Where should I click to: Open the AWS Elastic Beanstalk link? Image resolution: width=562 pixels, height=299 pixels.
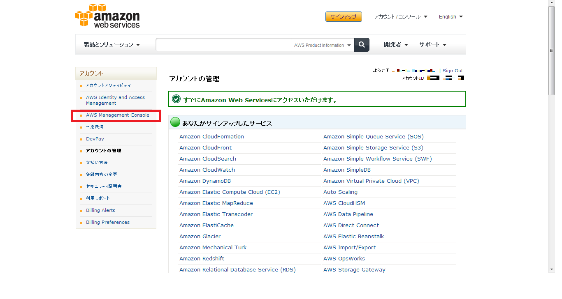[x=353, y=237]
